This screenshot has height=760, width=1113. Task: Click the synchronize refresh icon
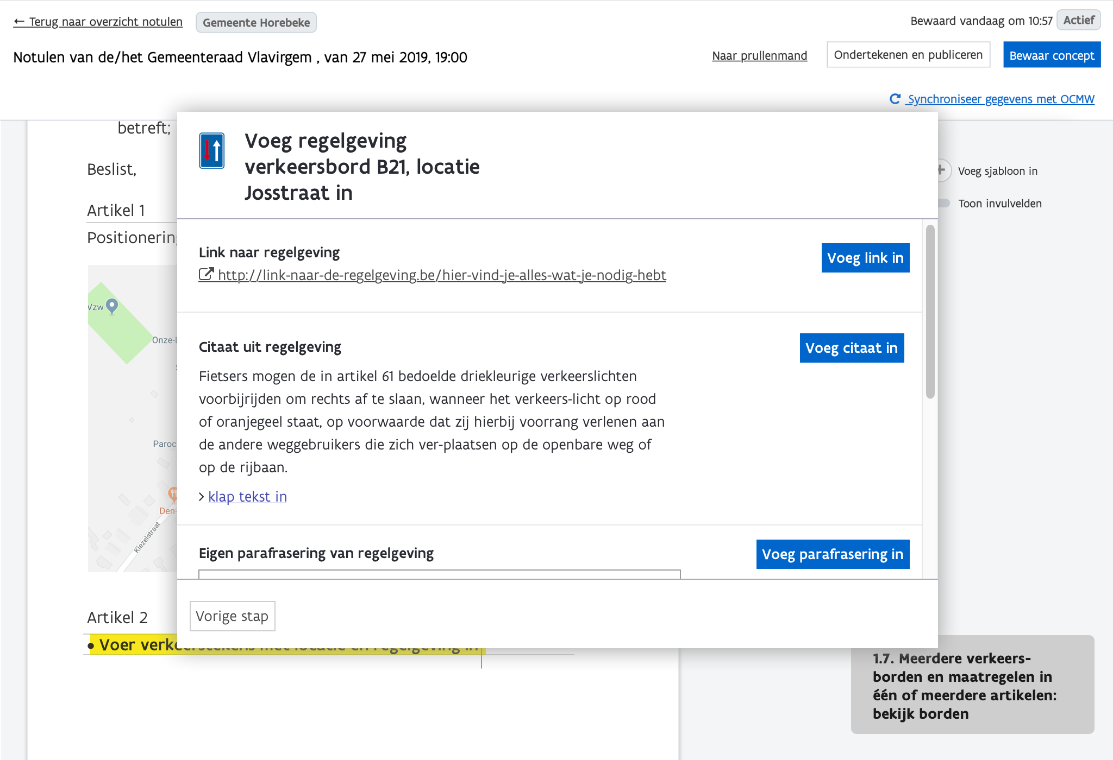click(x=895, y=99)
